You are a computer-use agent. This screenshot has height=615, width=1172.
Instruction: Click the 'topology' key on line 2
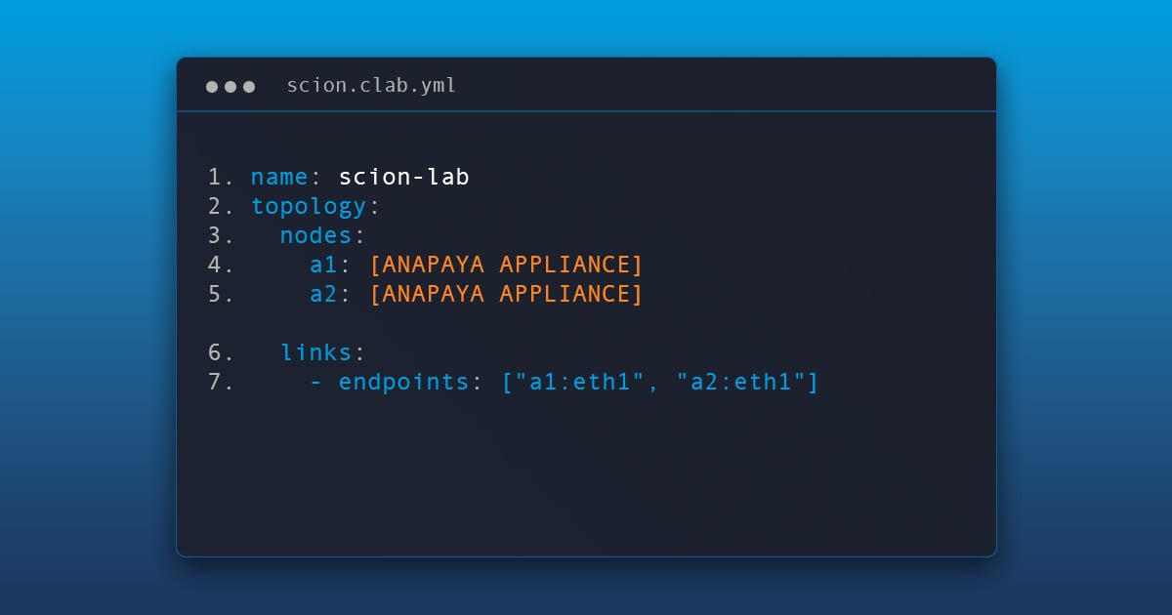[x=309, y=207]
